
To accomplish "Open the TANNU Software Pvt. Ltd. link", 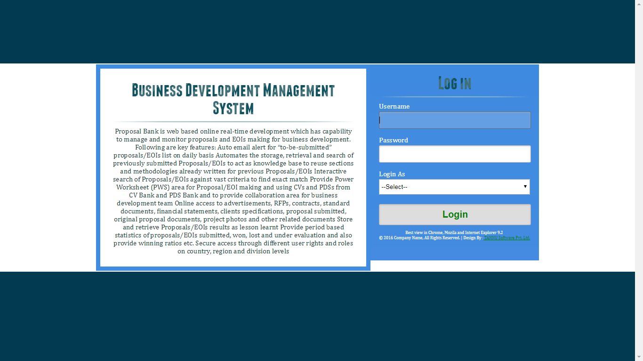I will 506,238.
